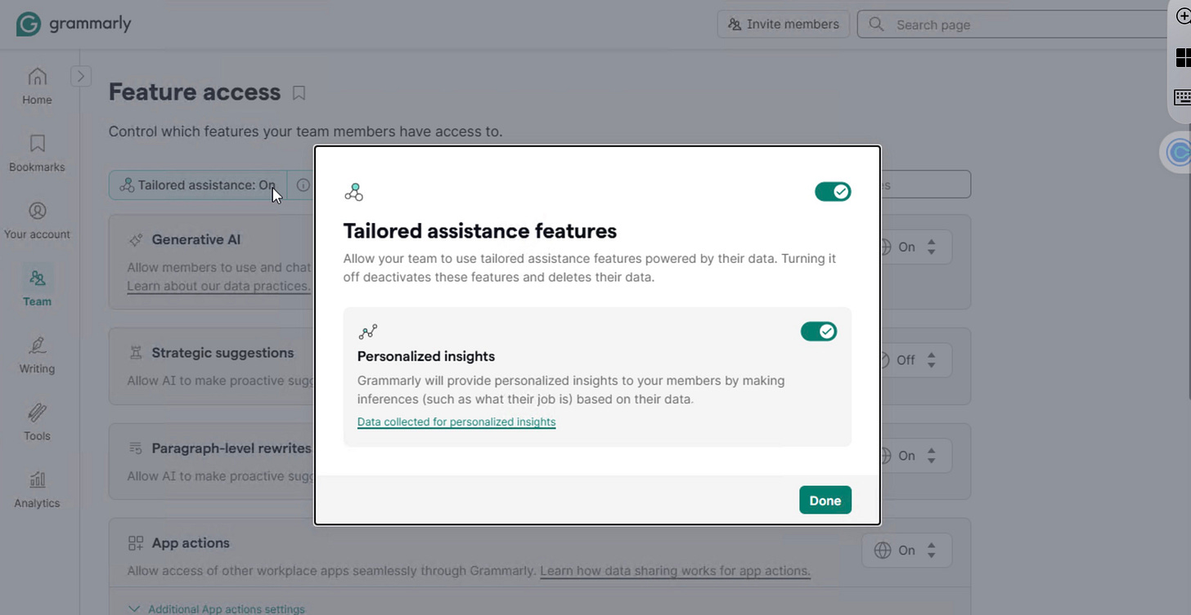1191x615 pixels.
Task: Click the magnifier icon in Search page
Action: pos(876,25)
